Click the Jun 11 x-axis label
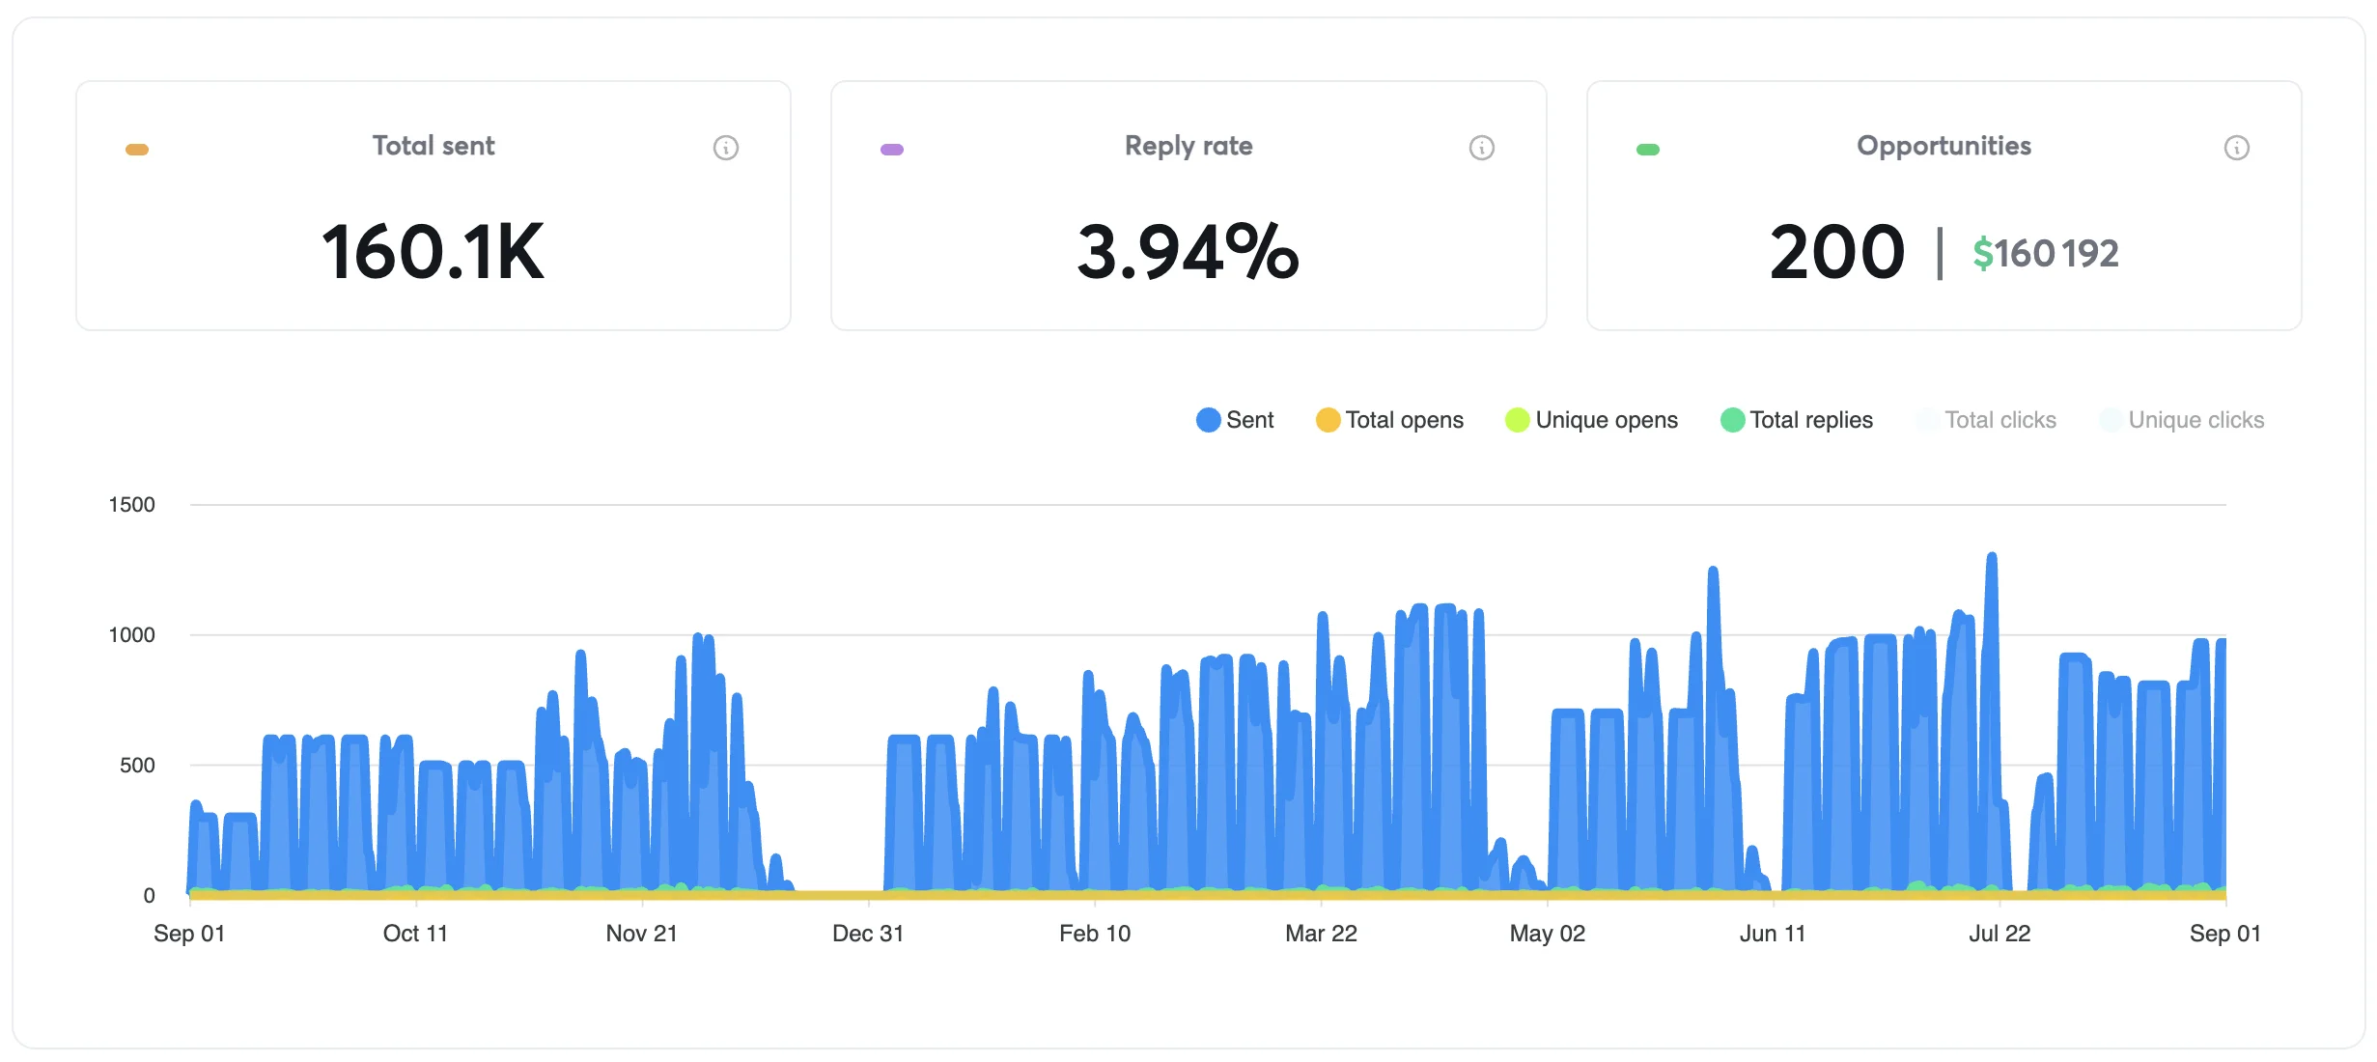Image resolution: width=2377 pixels, height=1062 pixels. (x=1773, y=934)
